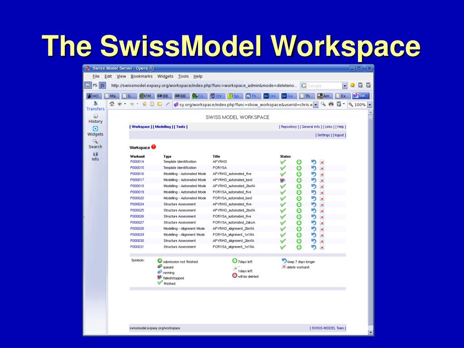Click the [ General Info ] link
Image resolution: width=464 pixels, height=348 pixels.
coord(311,127)
